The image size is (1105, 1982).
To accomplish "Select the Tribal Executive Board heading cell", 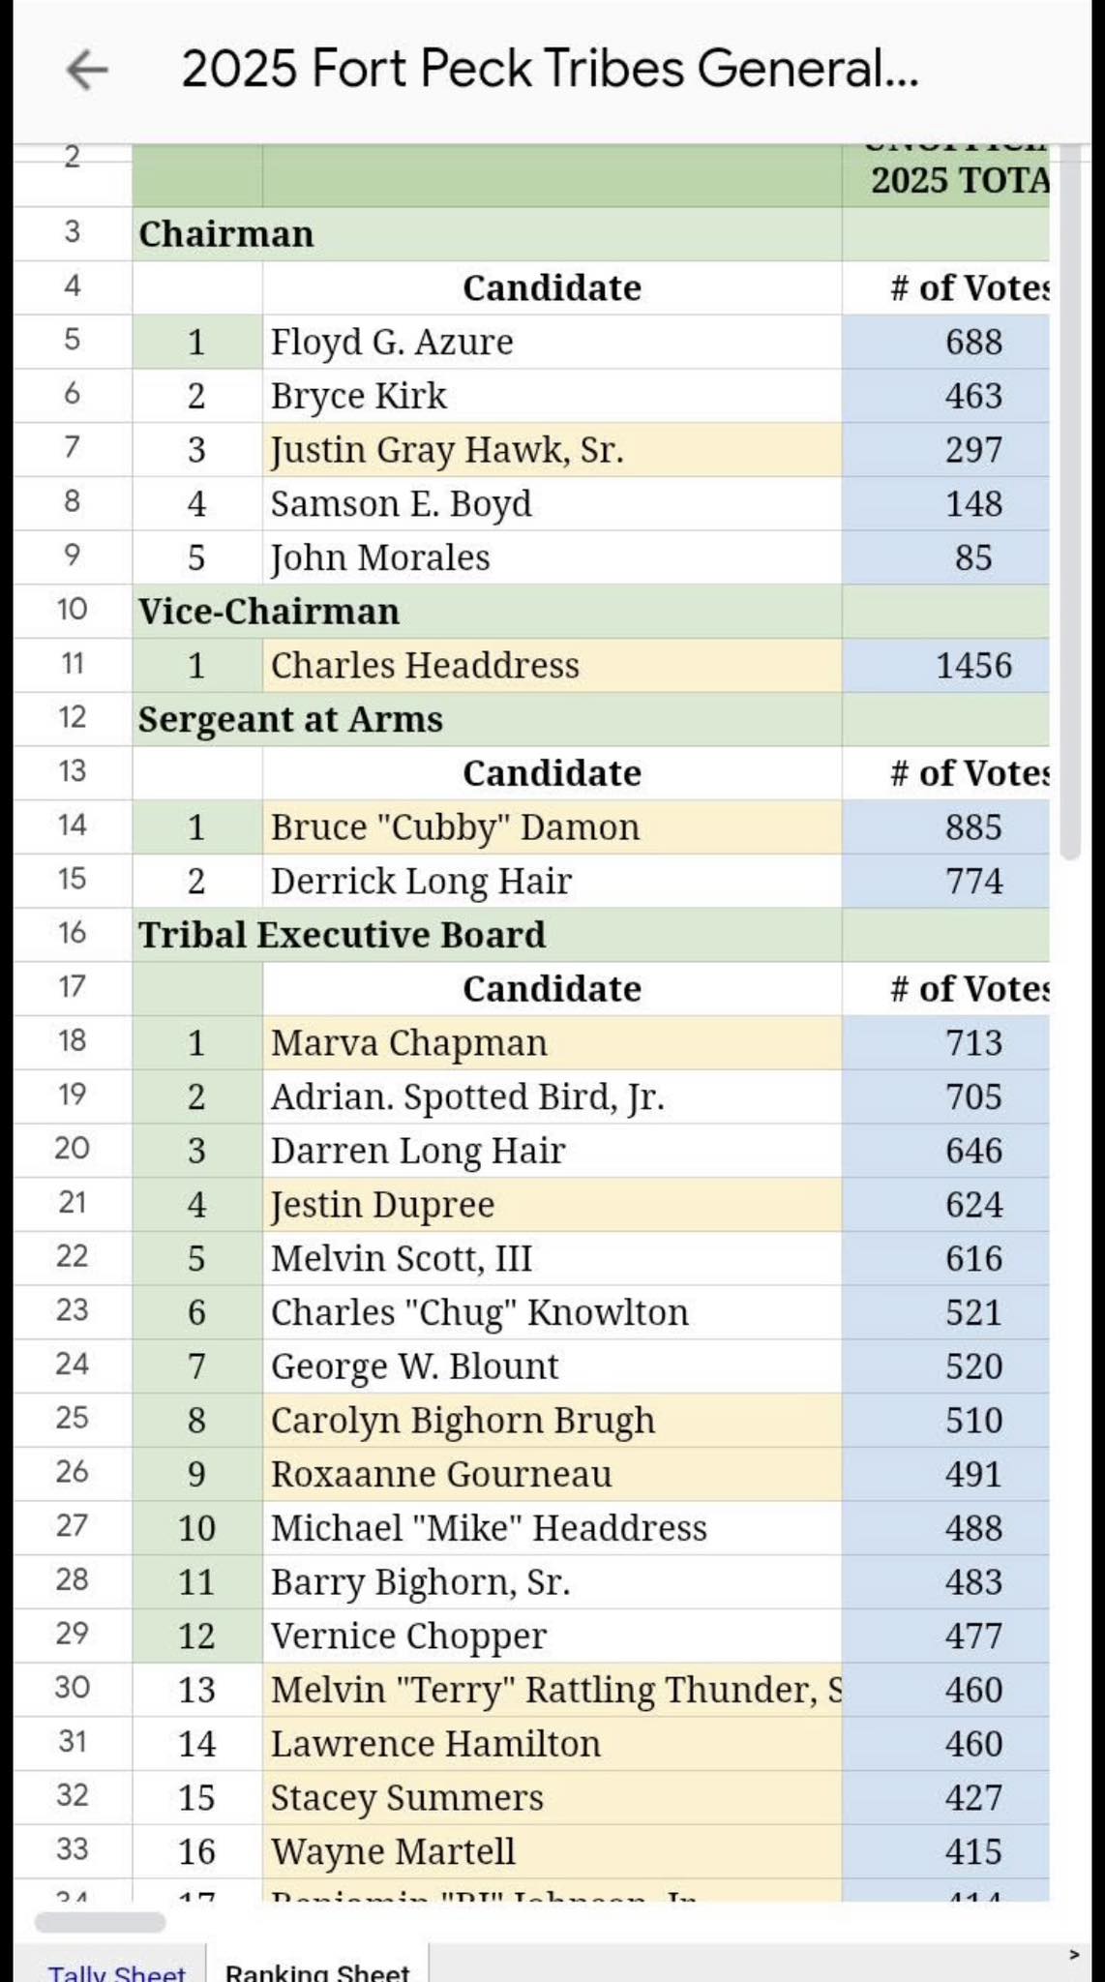I will click(486, 935).
